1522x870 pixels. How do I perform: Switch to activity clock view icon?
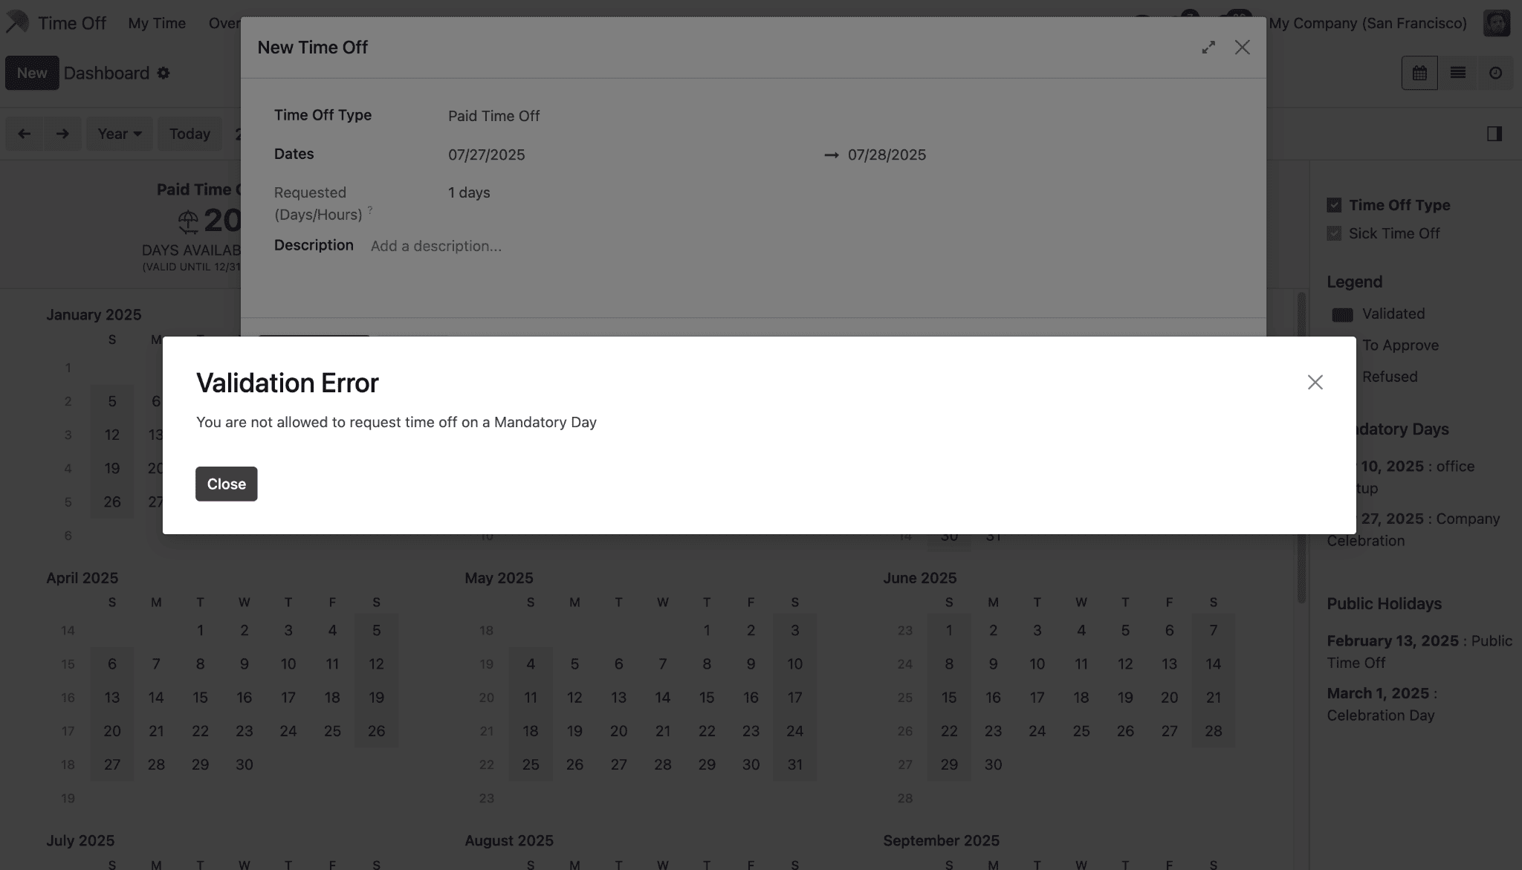1495,73
